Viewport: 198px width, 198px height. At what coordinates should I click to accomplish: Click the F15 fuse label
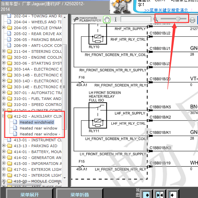(x=82, y=162)
